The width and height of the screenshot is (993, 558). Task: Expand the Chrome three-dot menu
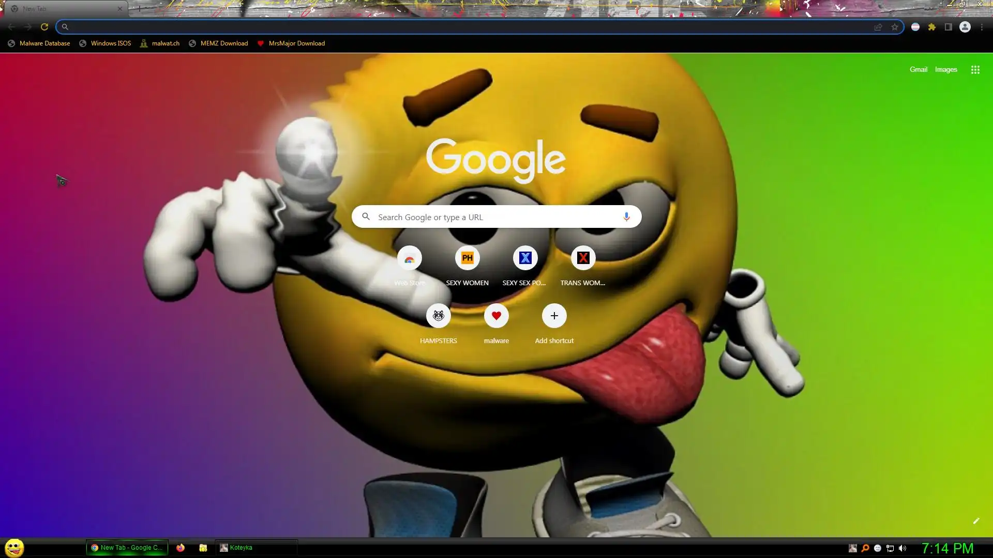click(x=982, y=27)
